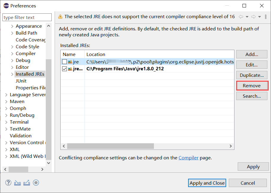The height and width of the screenshot is (193, 271).
Task: Click the warning icon in the header
Action: [60, 17]
